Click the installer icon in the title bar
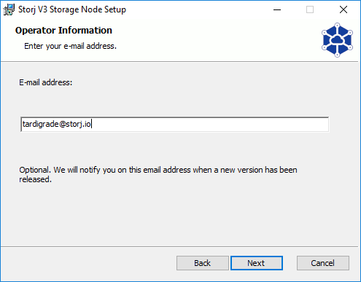This screenshot has height=282, width=361. [x=9, y=9]
